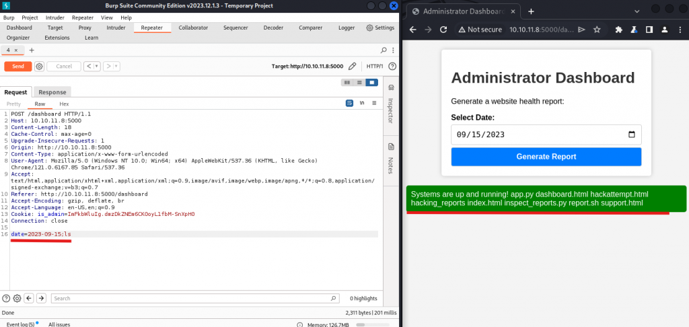Image resolution: width=689 pixels, height=327 pixels.
Task: Click the HTTP/1 protocol toggle
Action: tap(375, 67)
